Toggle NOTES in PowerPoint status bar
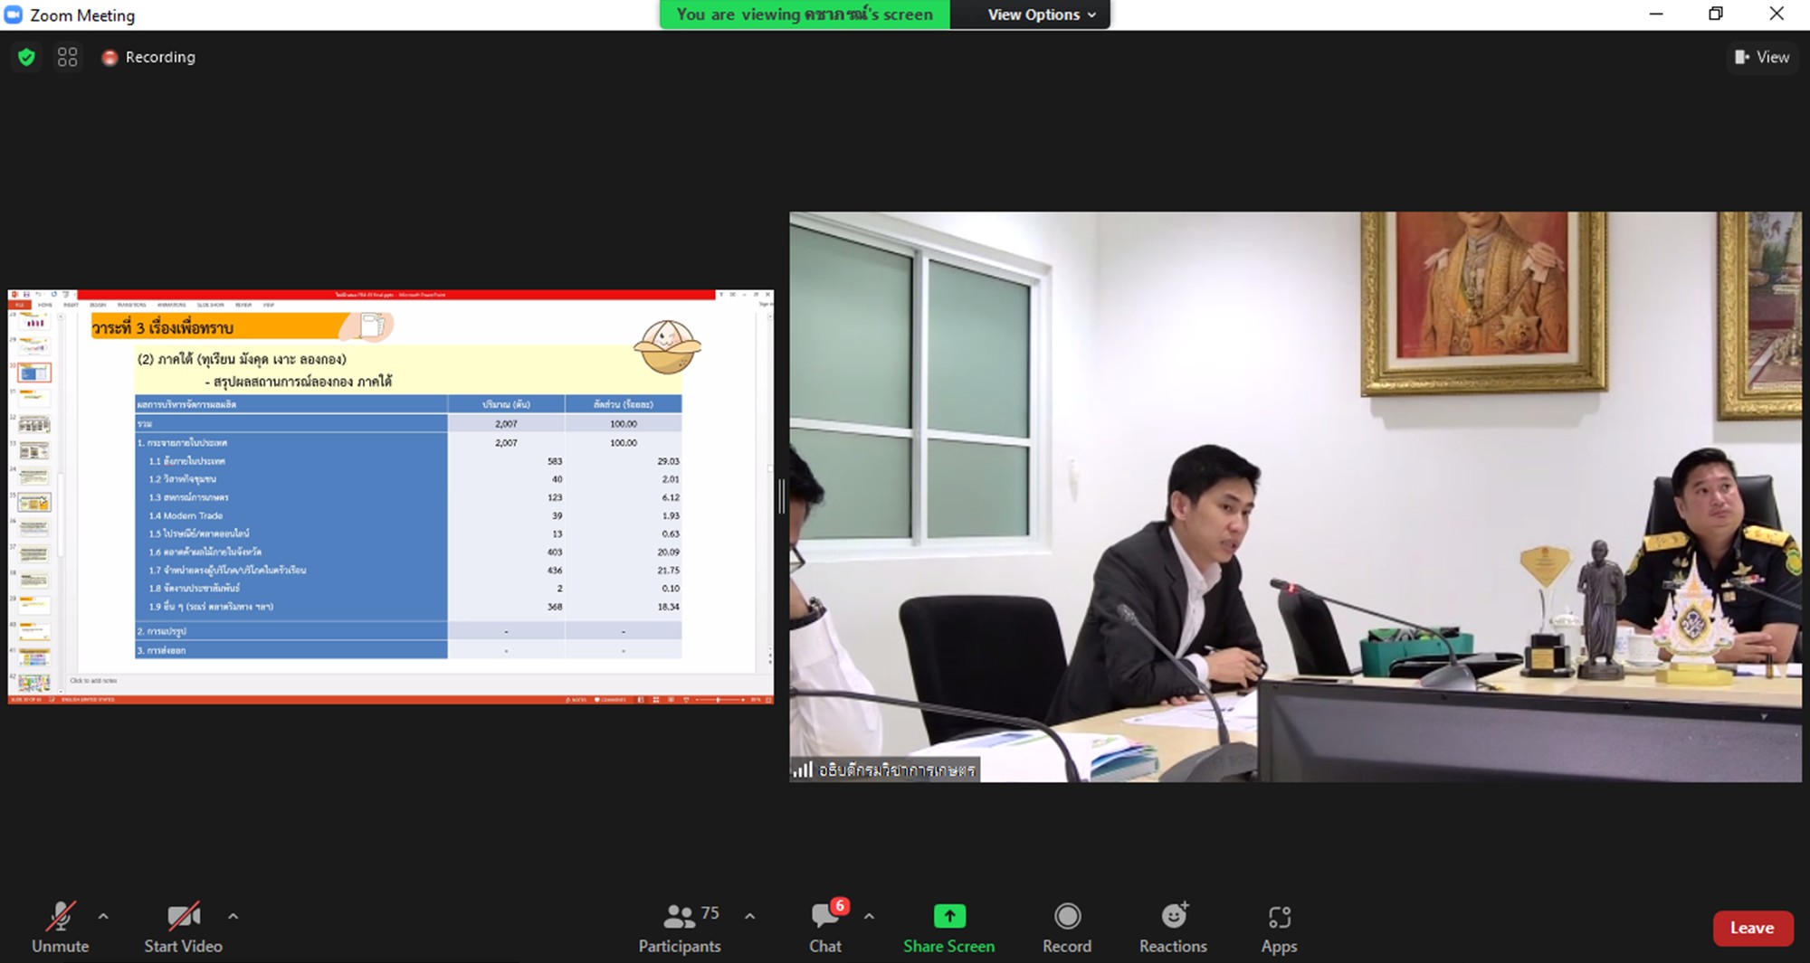Screen dimensions: 1810x963 click(x=576, y=700)
